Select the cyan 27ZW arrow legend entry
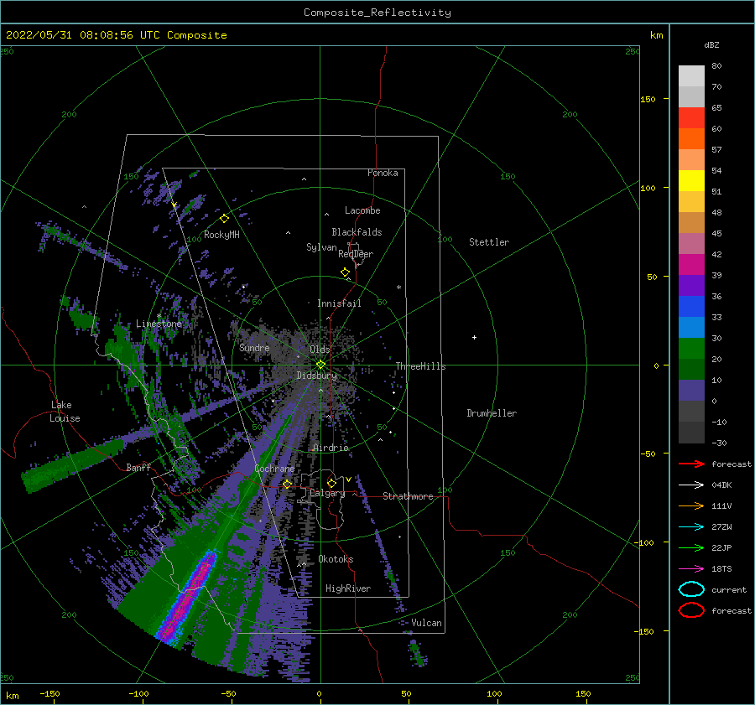This screenshot has height=705, width=755. click(691, 527)
